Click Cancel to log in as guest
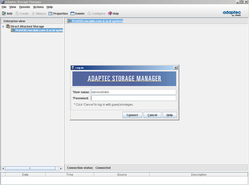Viewport: 249px width, 185px height. (152, 115)
